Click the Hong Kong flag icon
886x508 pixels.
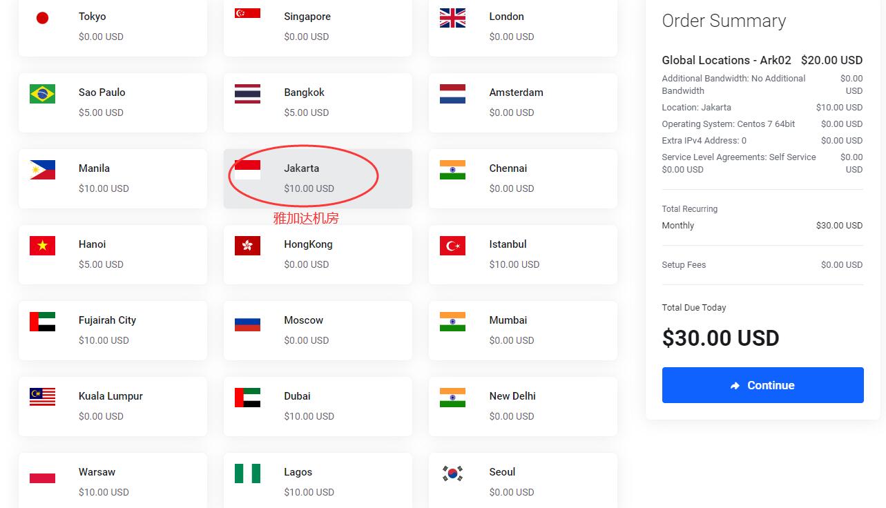[x=247, y=246]
